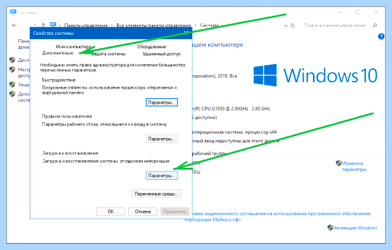
Task: Open Профили пользователей Параметры button
Action: point(161,139)
